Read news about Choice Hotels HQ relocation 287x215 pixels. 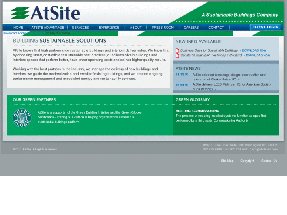[x=229, y=77]
